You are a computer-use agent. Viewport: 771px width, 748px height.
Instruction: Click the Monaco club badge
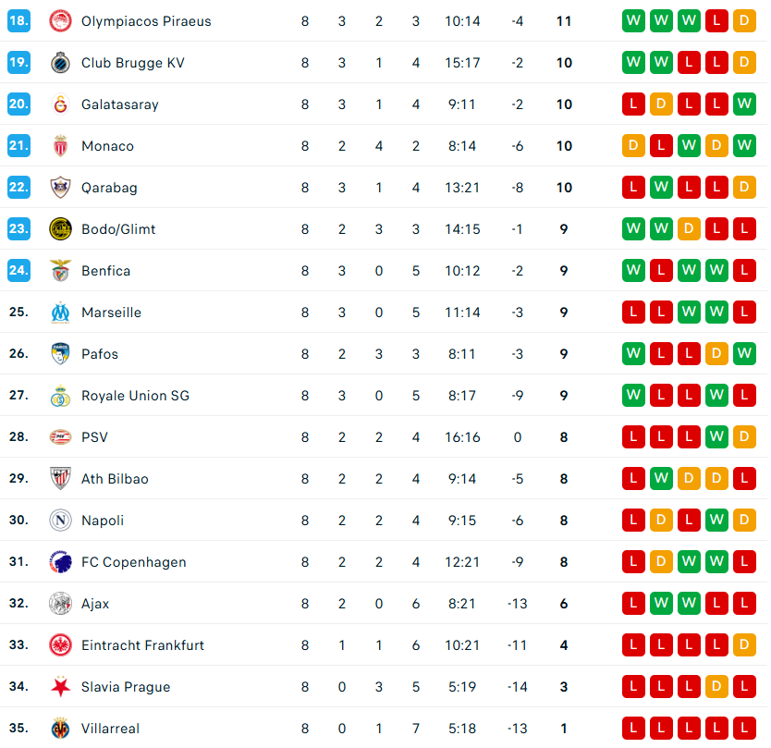pos(60,146)
